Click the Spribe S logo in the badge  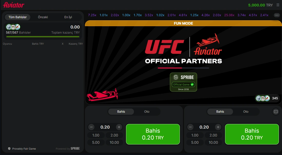(176, 77)
